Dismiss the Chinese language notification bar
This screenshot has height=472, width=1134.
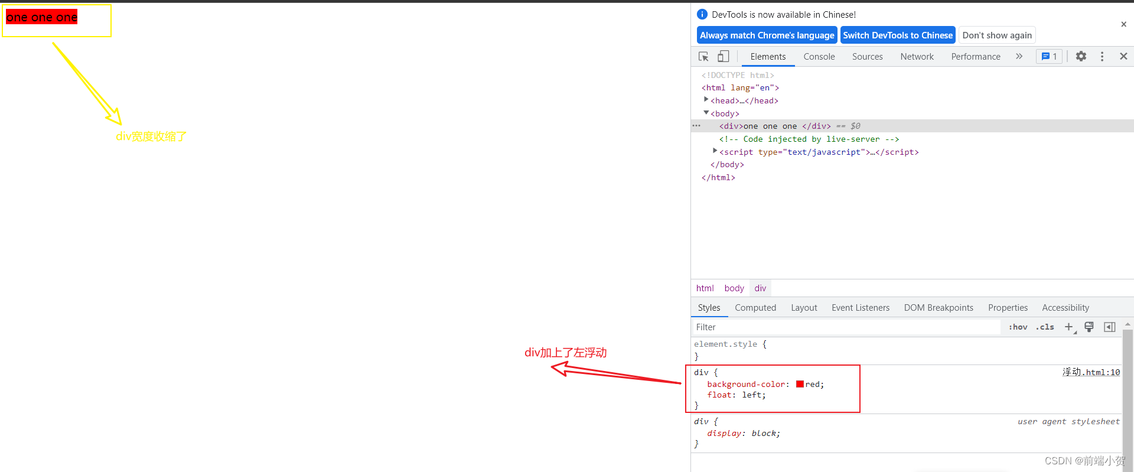(x=1123, y=24)
